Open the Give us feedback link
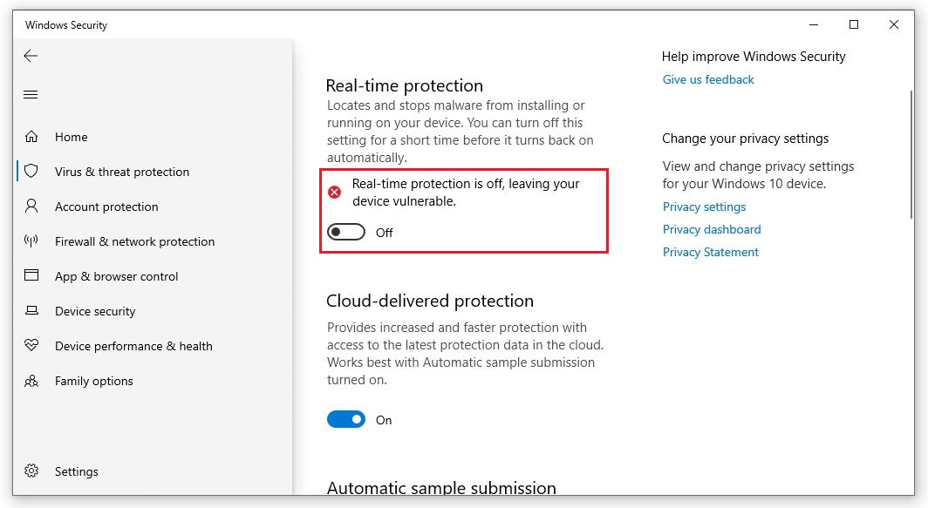 coord(708,79)
